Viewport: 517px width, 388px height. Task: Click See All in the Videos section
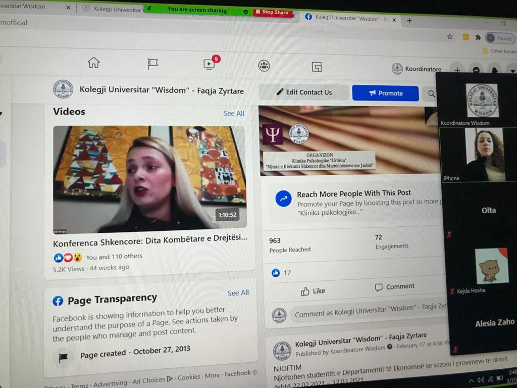pyautogui.click(x=234, y=114)
